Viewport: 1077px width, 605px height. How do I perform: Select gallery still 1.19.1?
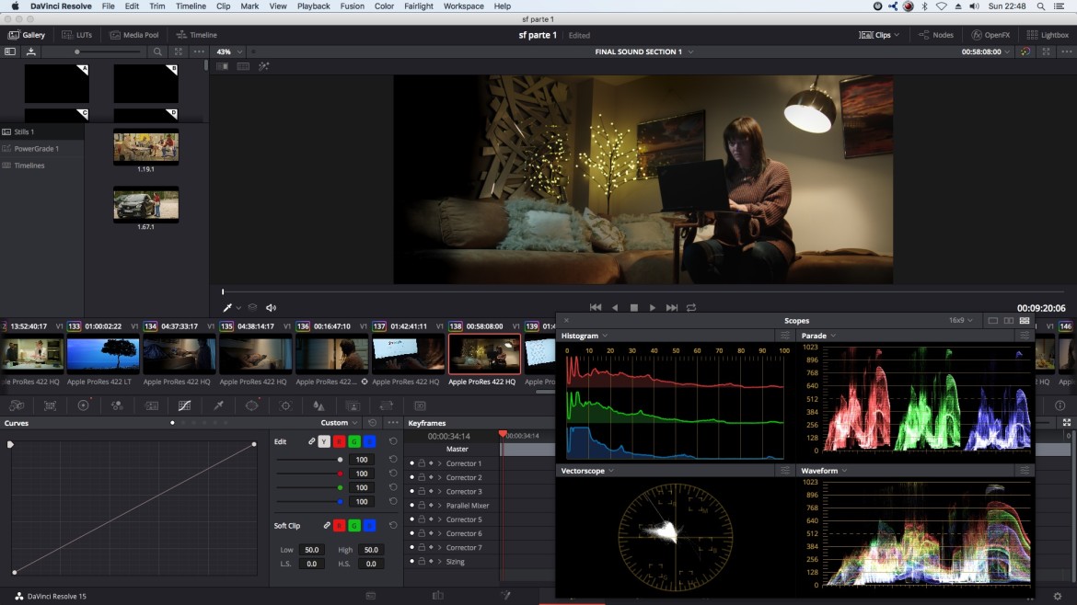(x=145, y=147)
